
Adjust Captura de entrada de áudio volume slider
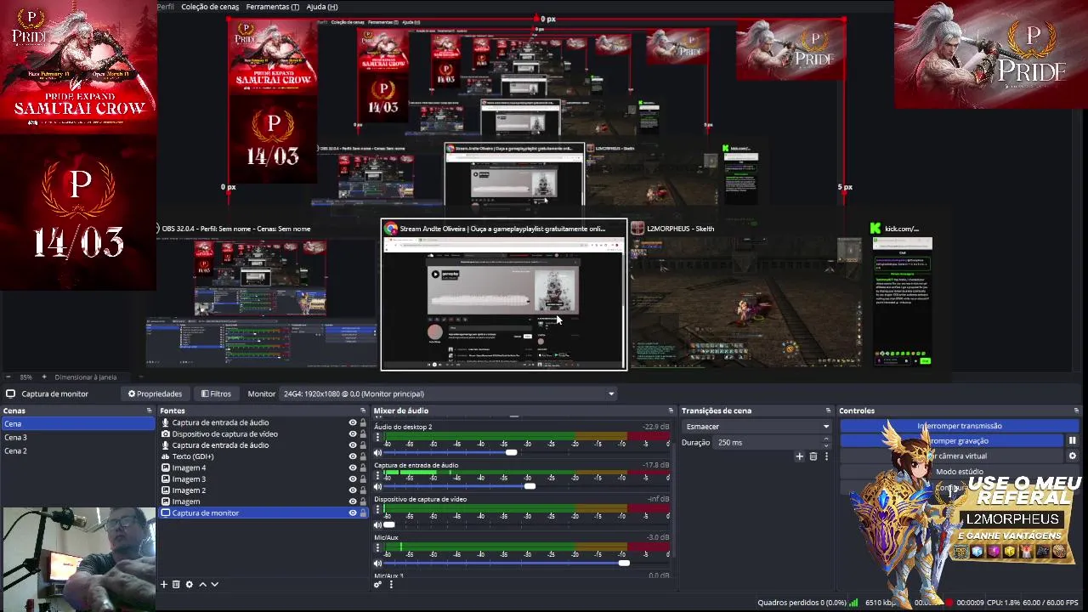[530, 486]
